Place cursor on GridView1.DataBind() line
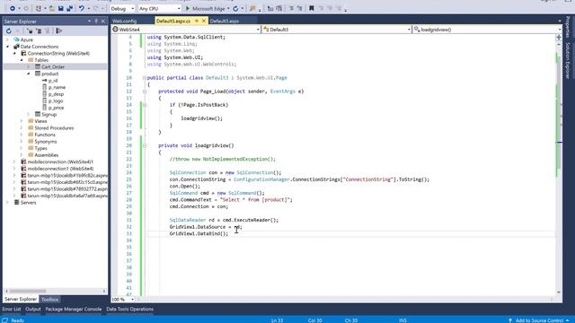Screen dimensions: 575x323 pyautogui.click(x=199, y=233)
